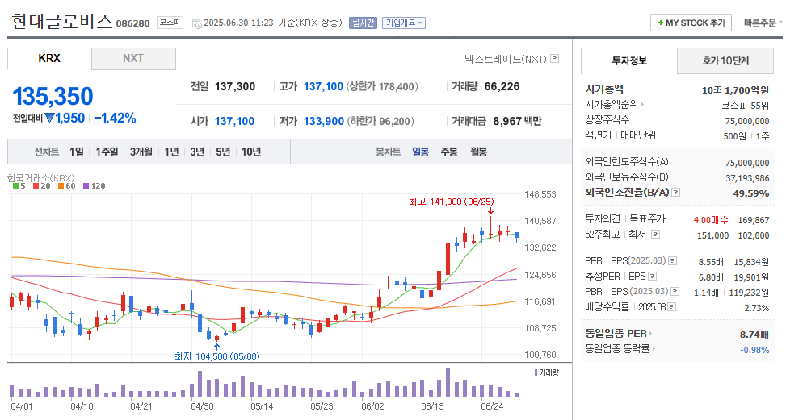Viewport: 786px width, 420px height.
Task: Click 전일 value 137,300
Action: (235, 86)
